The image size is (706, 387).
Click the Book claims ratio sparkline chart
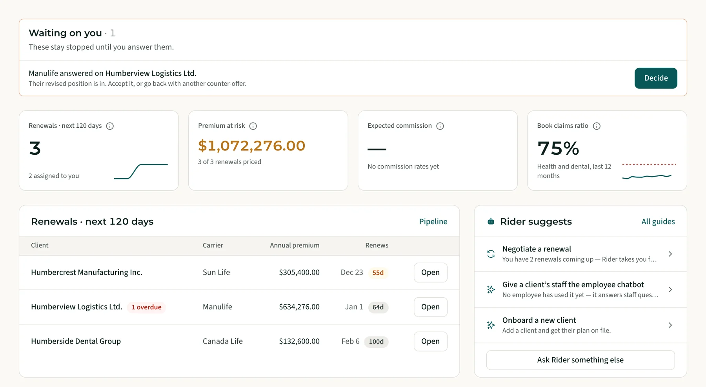tap(649, 172)
